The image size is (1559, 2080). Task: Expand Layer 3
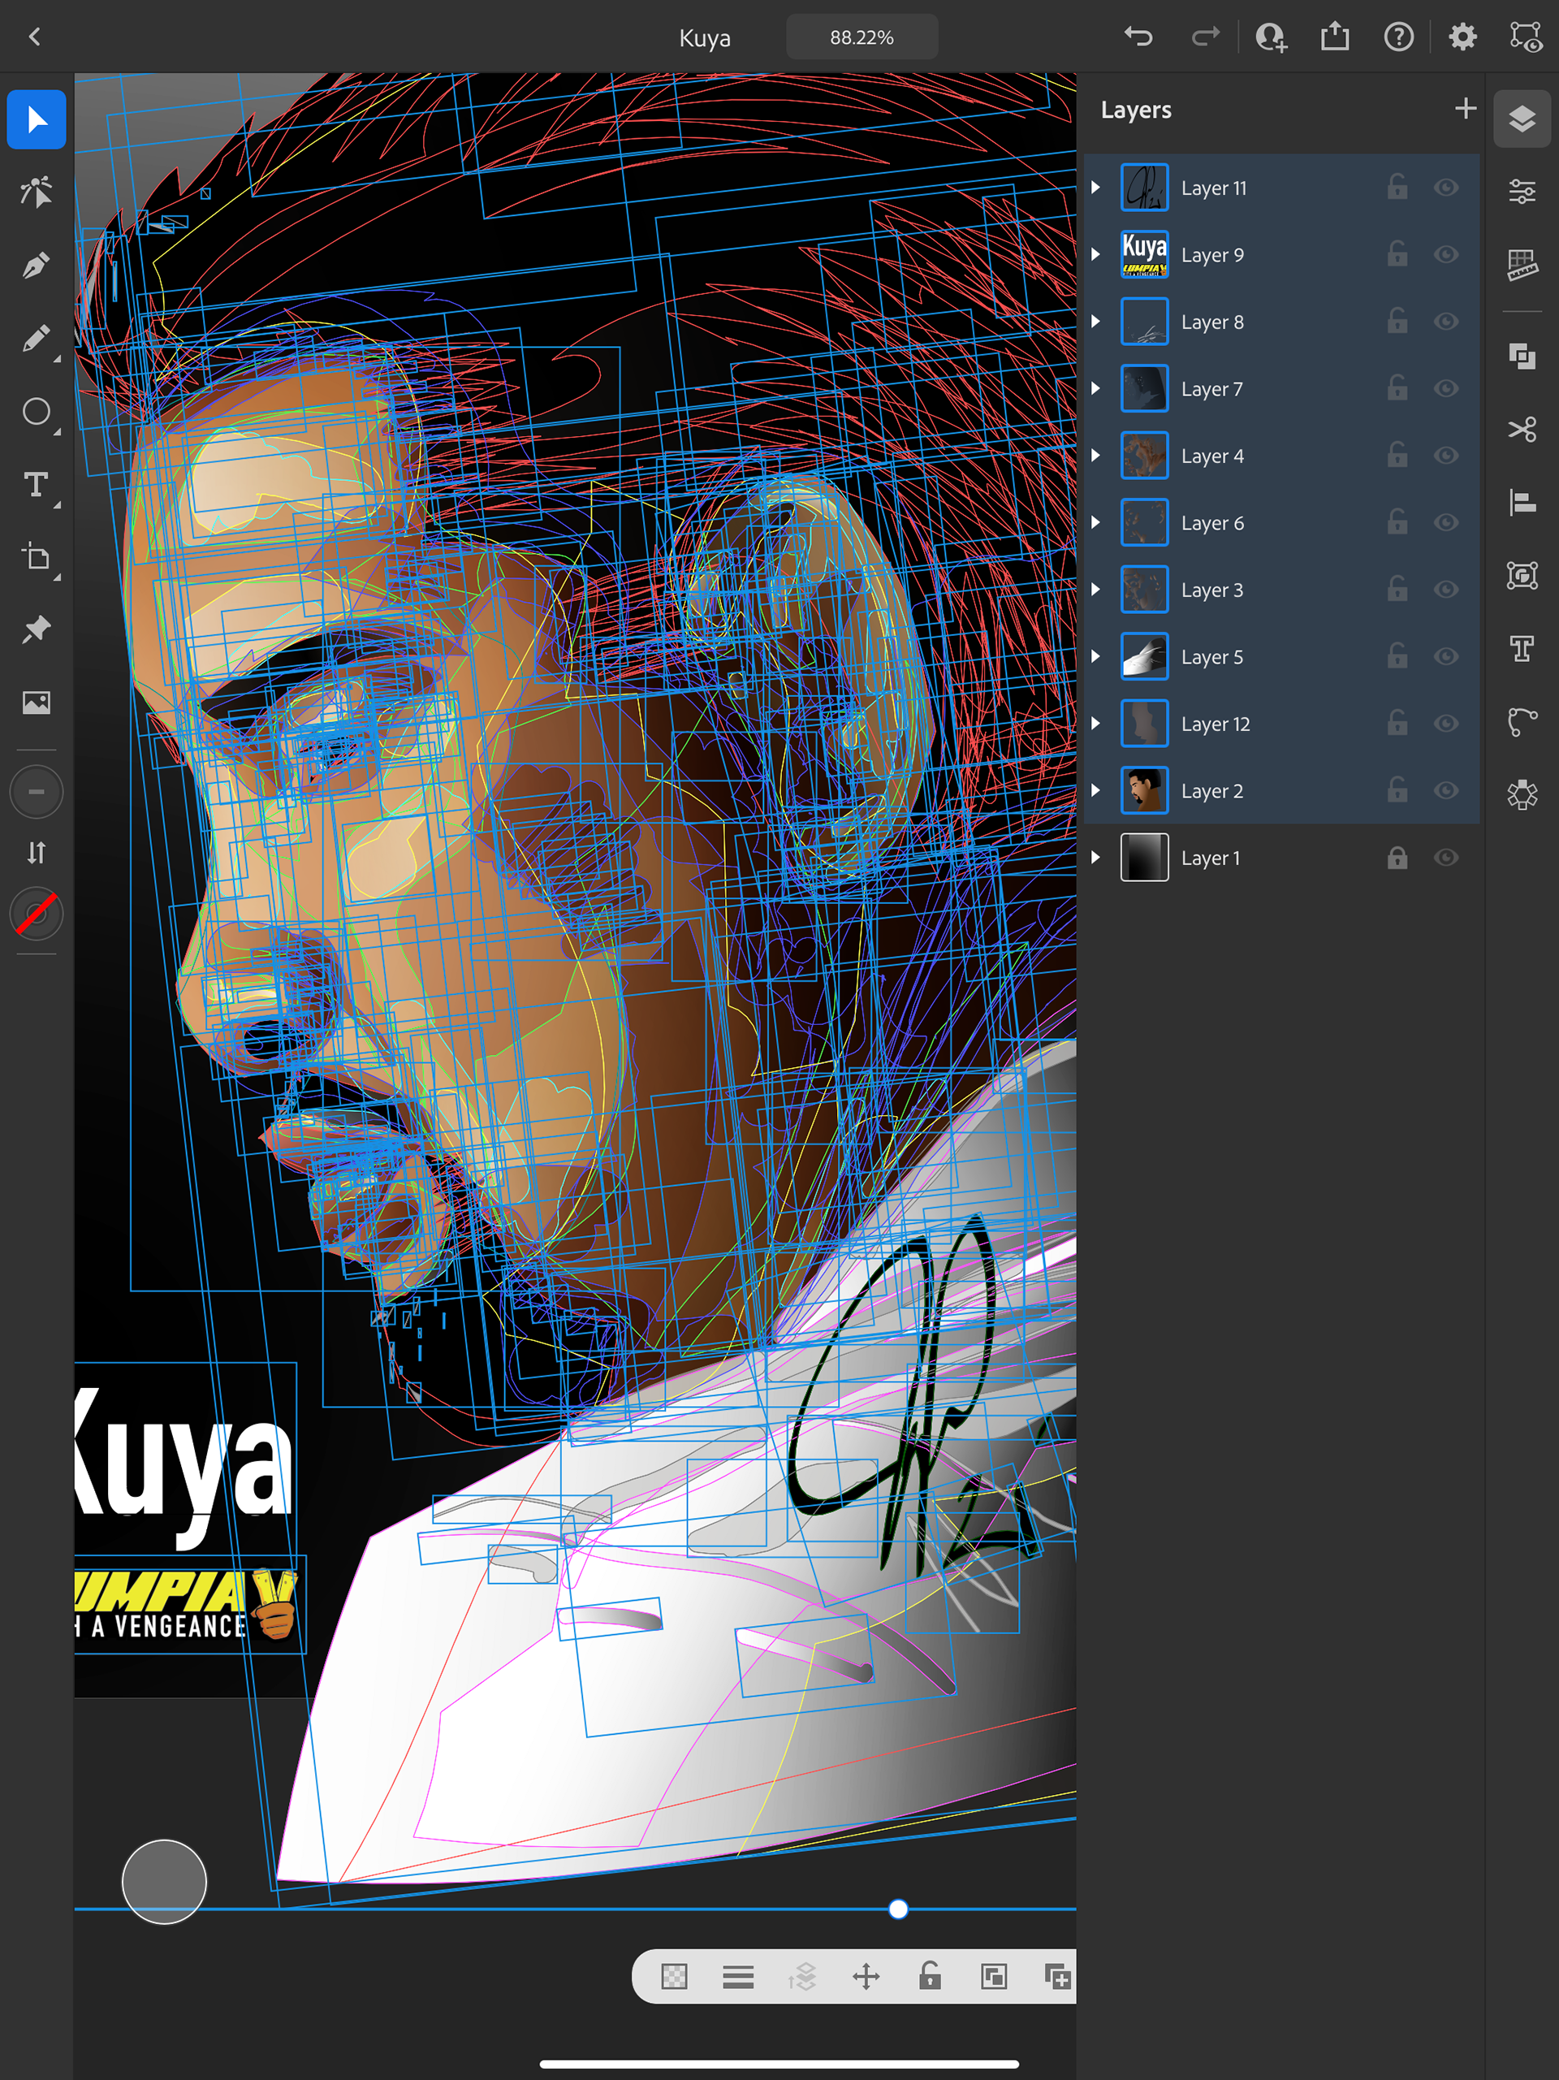[x=1095, y=590]
